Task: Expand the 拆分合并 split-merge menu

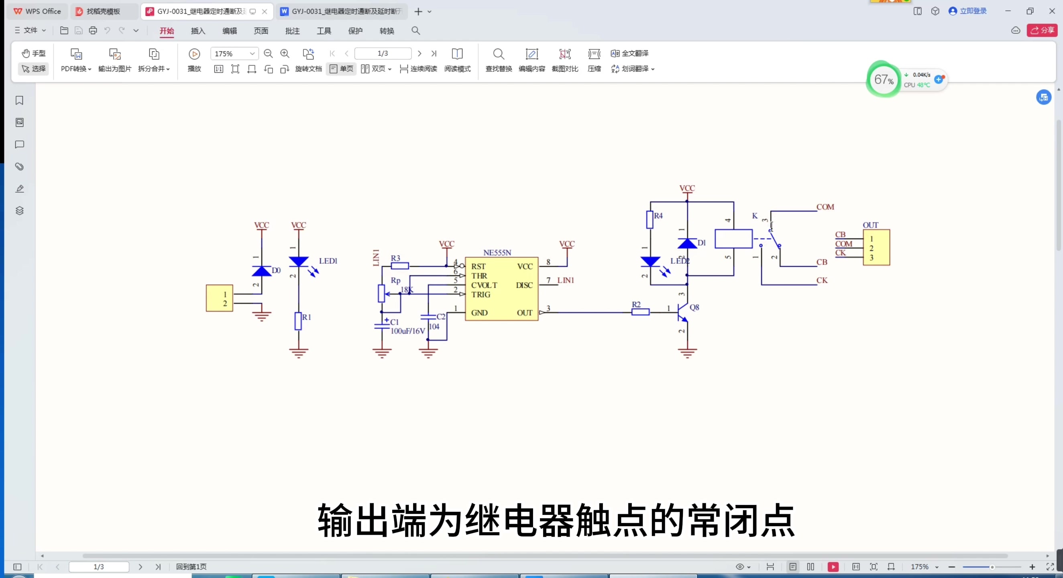Action: point(154,61)
